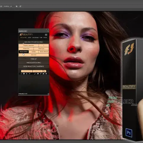The height and width of the screenshot is (143, 143).
Task: Open the Beautify hamburger menu
Action: (46, 35)
